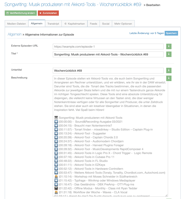Click the star icon on Kapitelmarken tab
182x199 pixels.
[x=65, y=24]
